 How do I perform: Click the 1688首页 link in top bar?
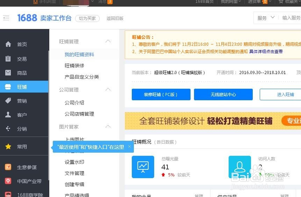pos(204,2)
